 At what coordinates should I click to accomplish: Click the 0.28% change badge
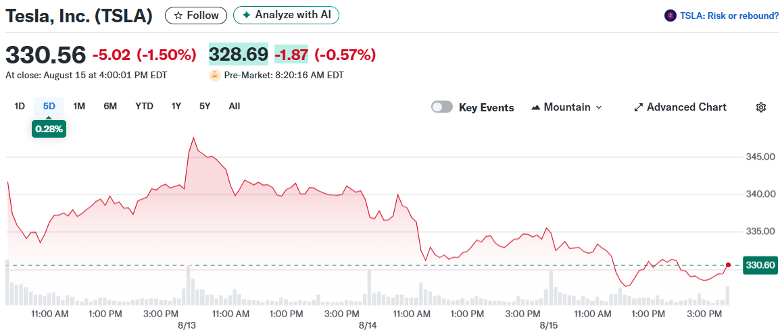click(49, 129)
